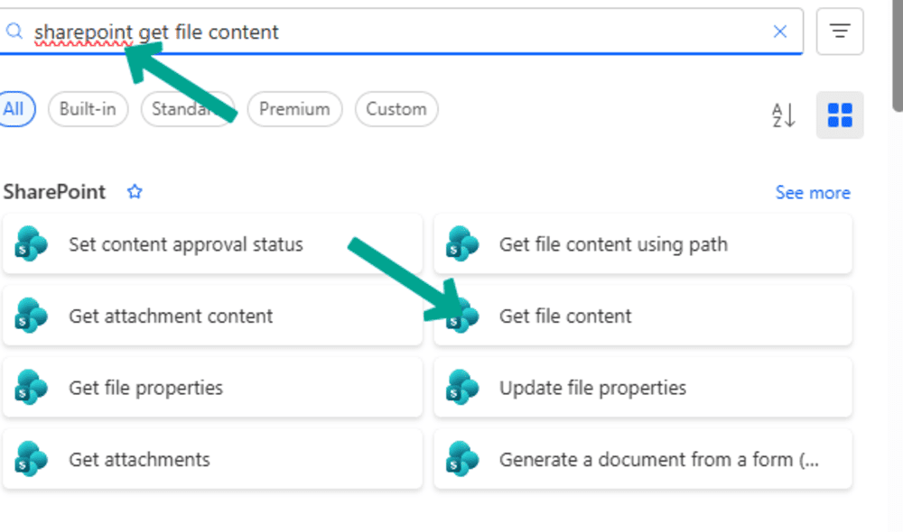Viewport: 903px width, 532px height.
Task: Choose Set content approval status action
Action: tap(212, 244)
